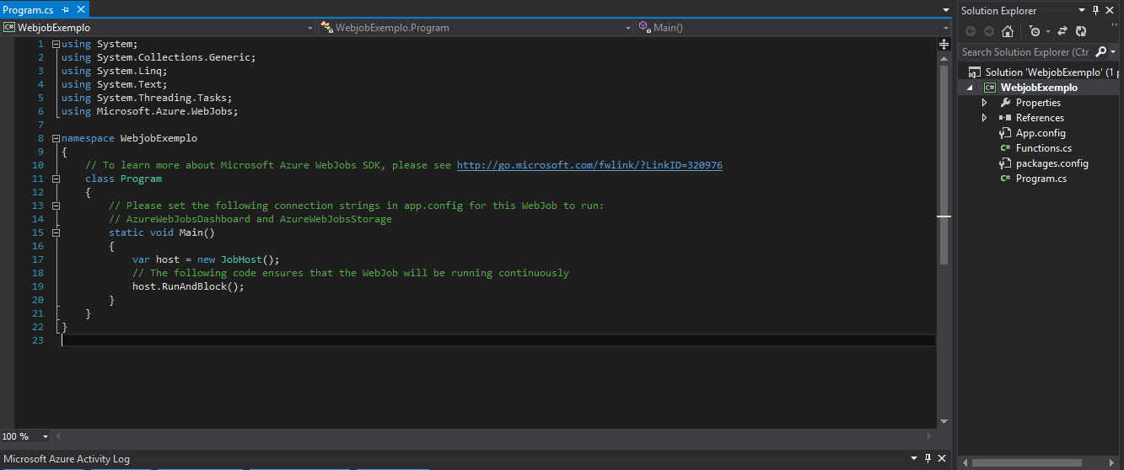Click the Solution Explorer horizontal scrollbar
The image size is (1124, 470).
click(1029, 462)
